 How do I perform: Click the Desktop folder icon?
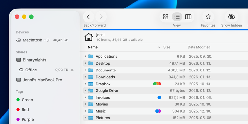pos(91,63)
